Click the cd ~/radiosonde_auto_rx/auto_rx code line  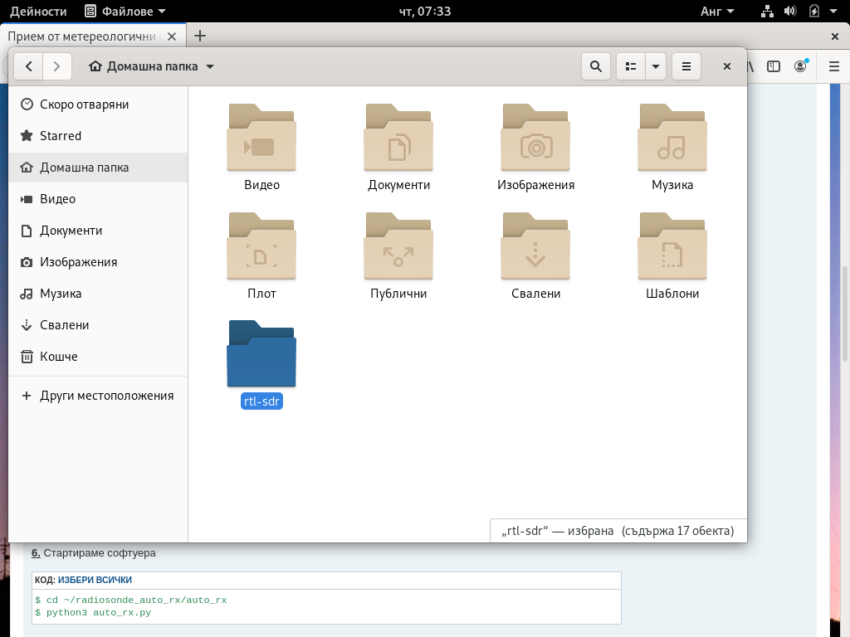(x=130, y=601)
